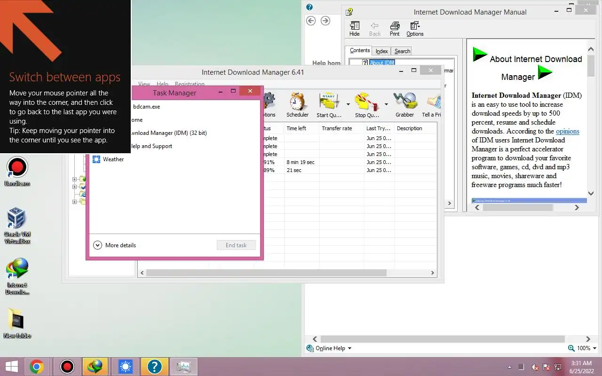Switch to the Index tab in manual
This screenshot has width=602, height=376.
point(382,51)
